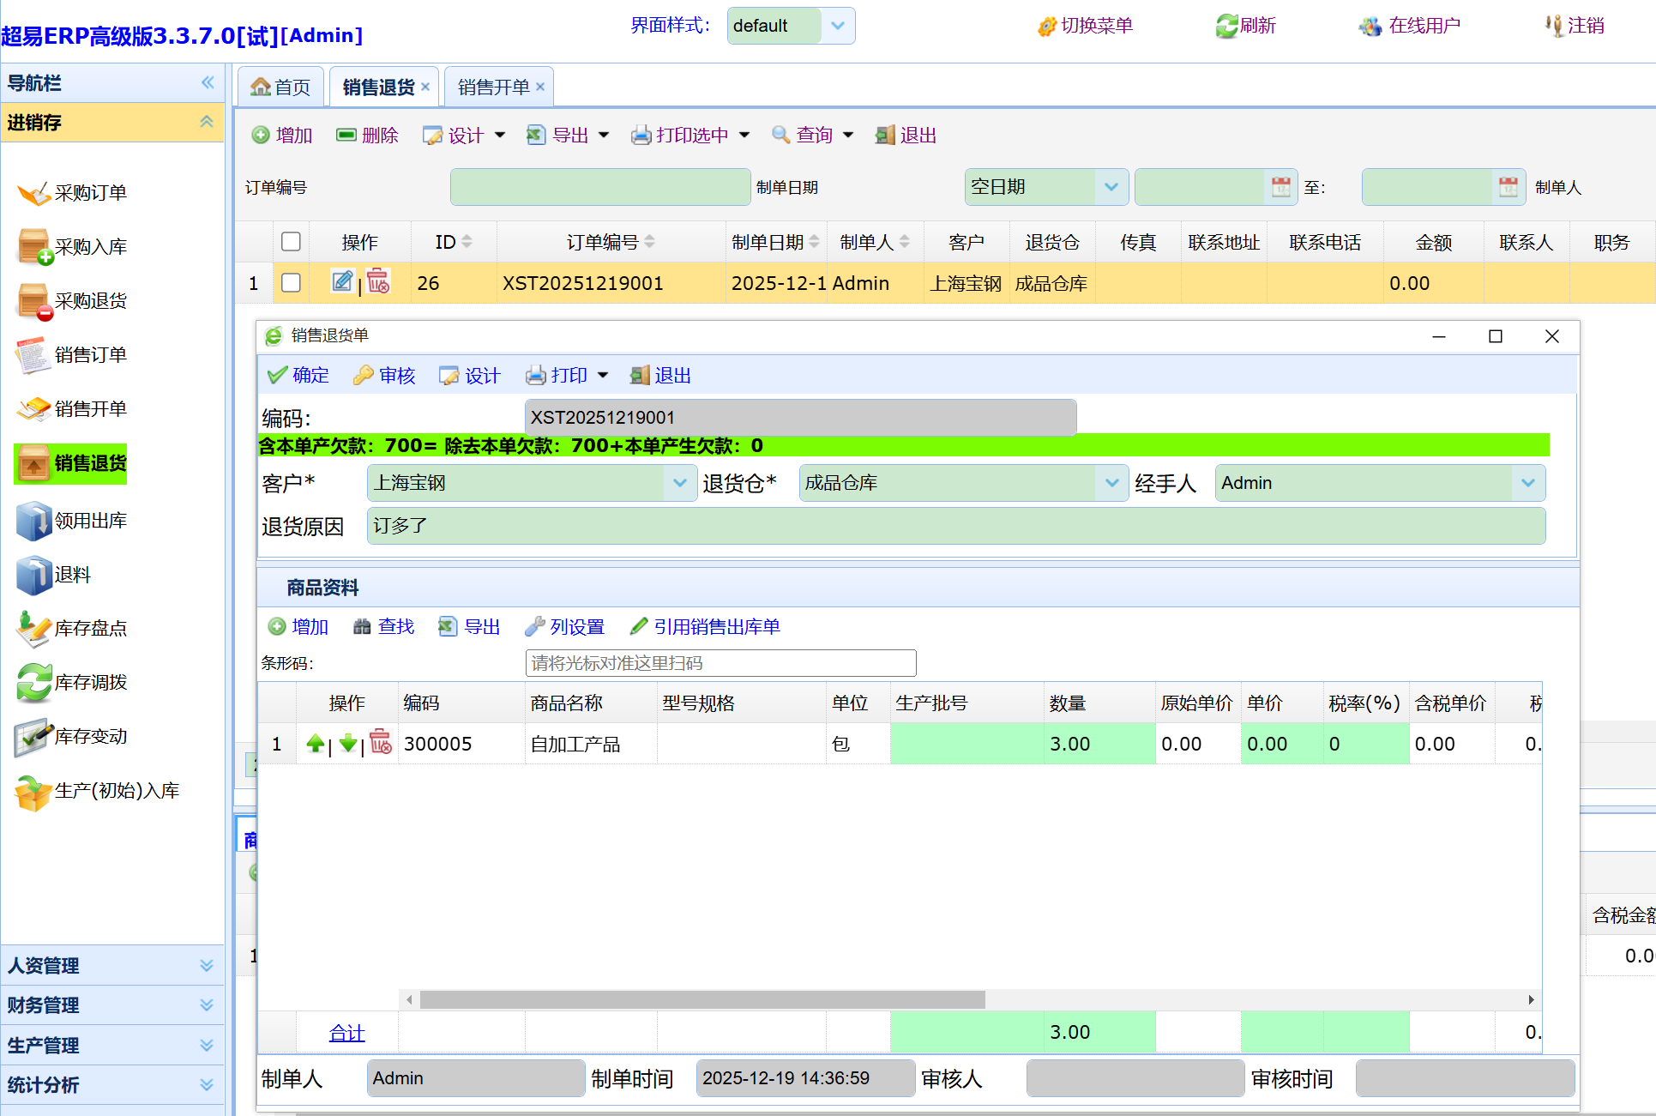Open the start date calendar picker
The height and width of the screenshot is (1116, 1656).
(1280, 187)
